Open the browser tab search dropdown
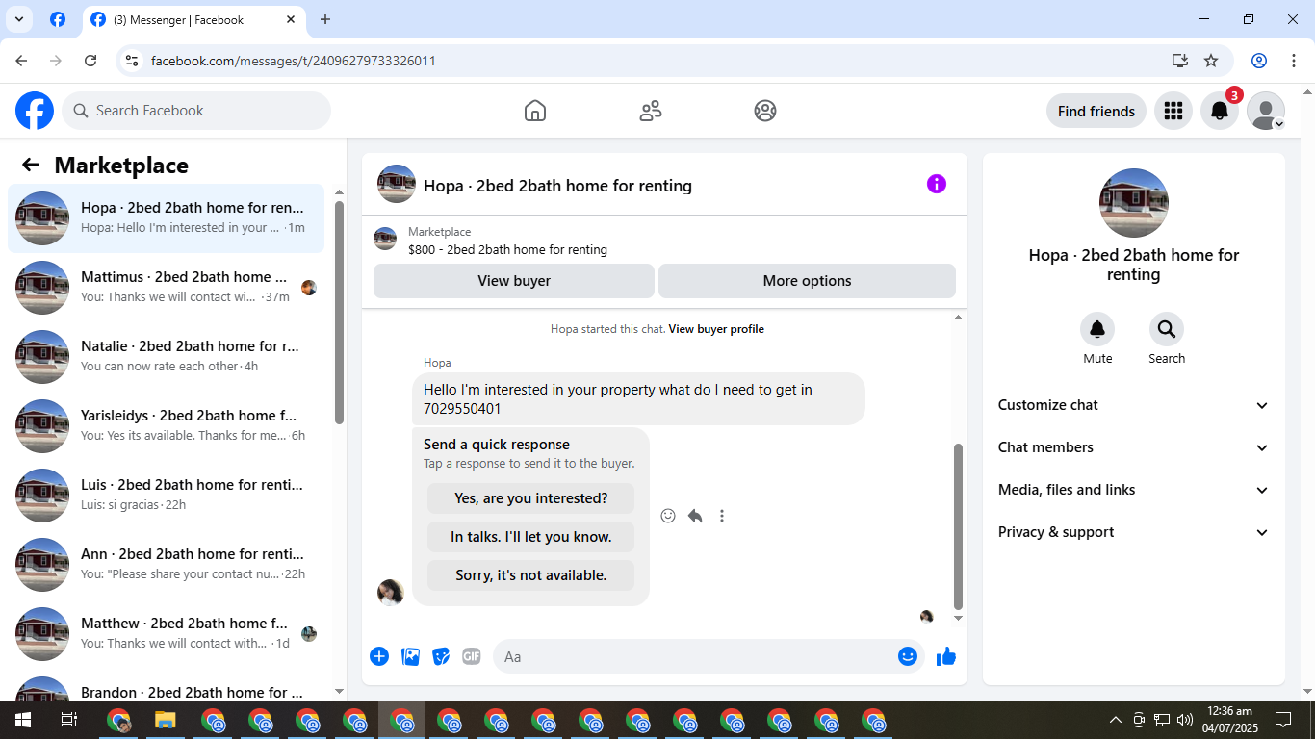The image size is (1315, 739). [18, 19]
